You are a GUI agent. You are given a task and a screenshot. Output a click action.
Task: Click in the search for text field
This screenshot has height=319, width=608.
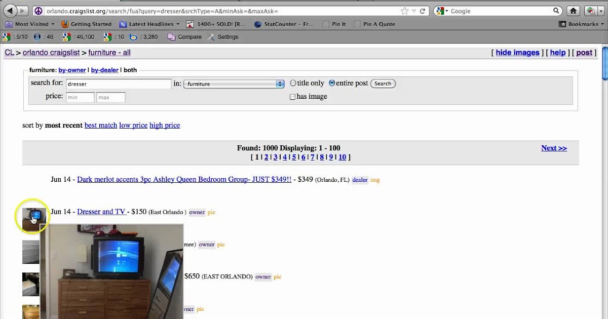pos(119,84)
